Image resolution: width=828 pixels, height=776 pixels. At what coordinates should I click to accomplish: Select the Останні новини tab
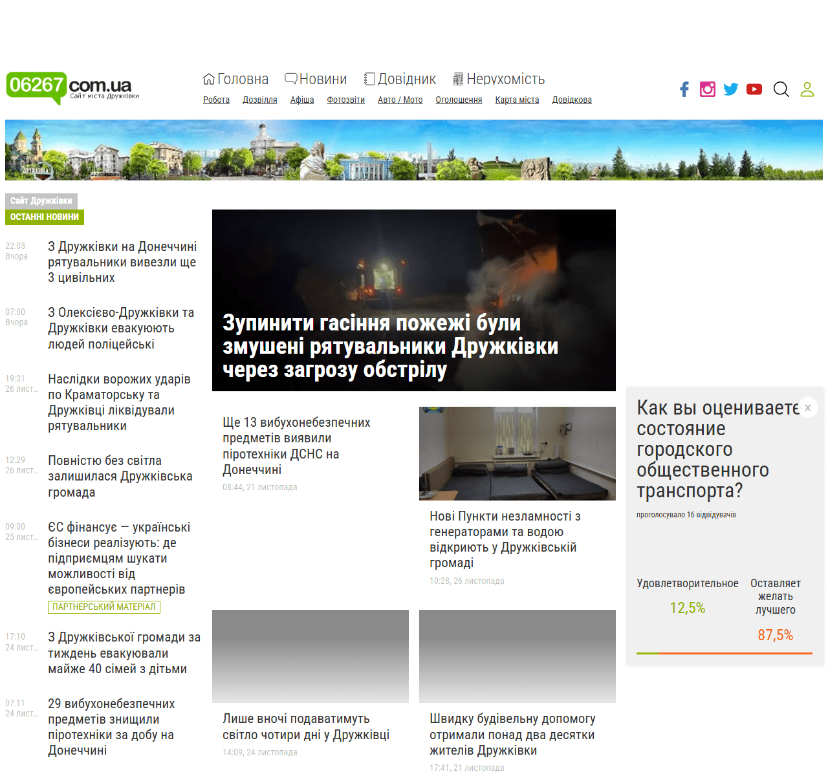(x=45, y=217)
